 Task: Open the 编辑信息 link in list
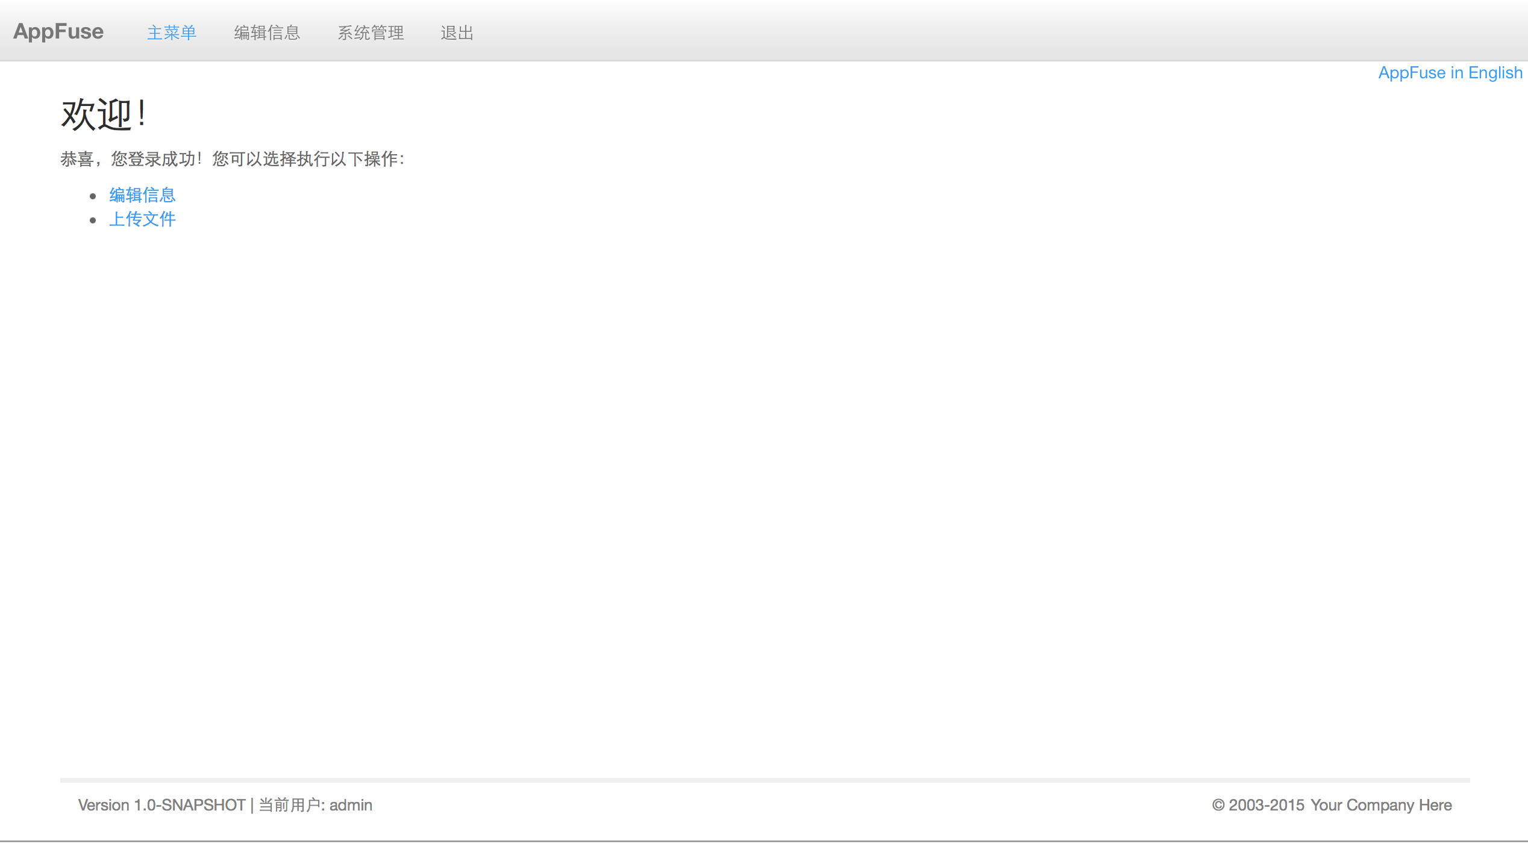[142, 195]
